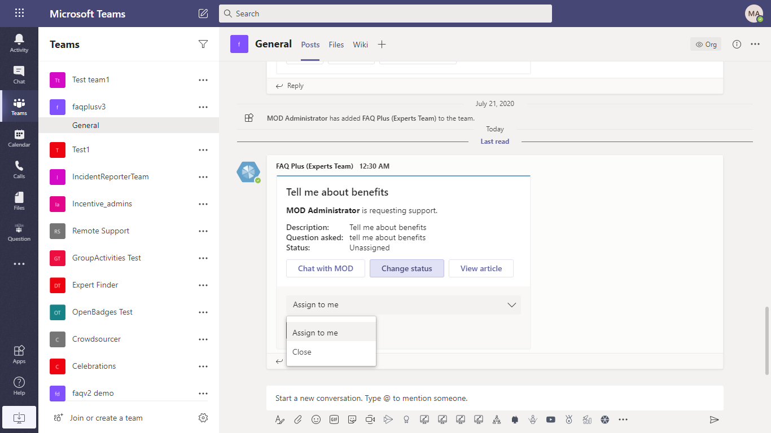Image resolution: width=771 pixels, height=433 pixels.
Task: Click Chat with MOD button
Action: click(326, 268)
